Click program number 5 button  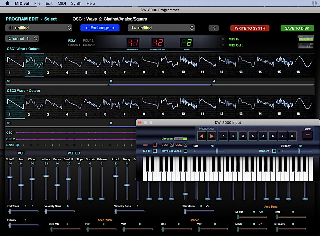(263, 136)
